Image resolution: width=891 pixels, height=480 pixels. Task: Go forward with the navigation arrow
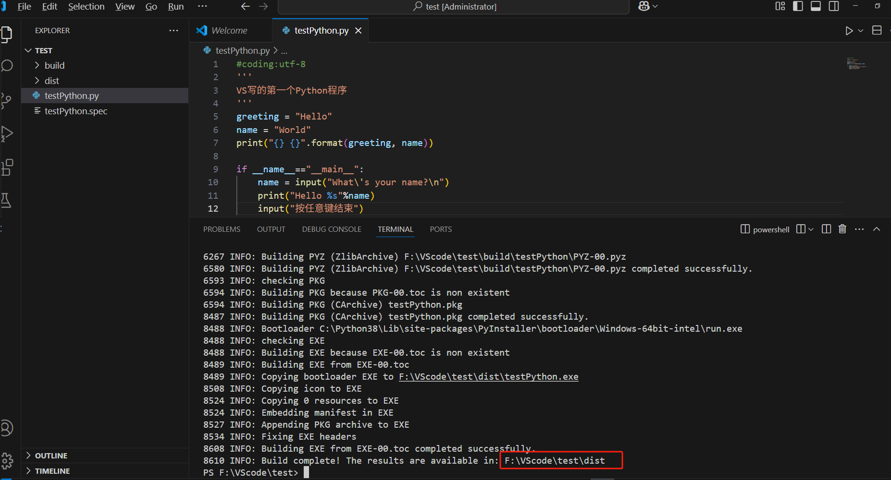263,6
